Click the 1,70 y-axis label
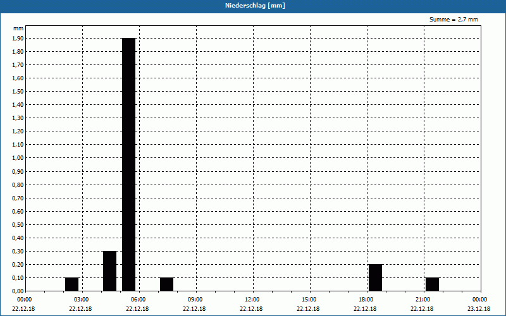Image resolution: width=506 pixels, height=316 pixels. (18, 65)
